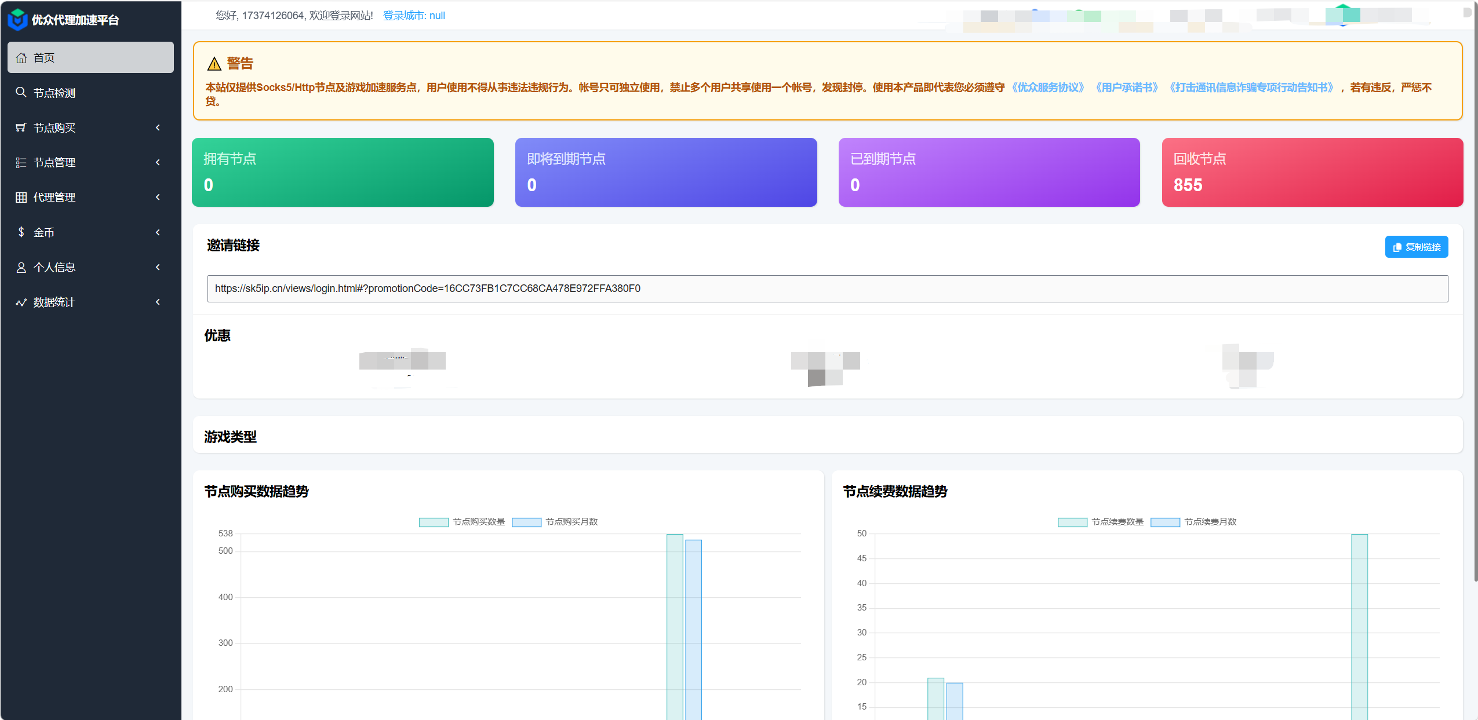Click the list icon beside 节点管理
Image resolution: width=1478 pixels, height=720 pixels.
(21, 162)
